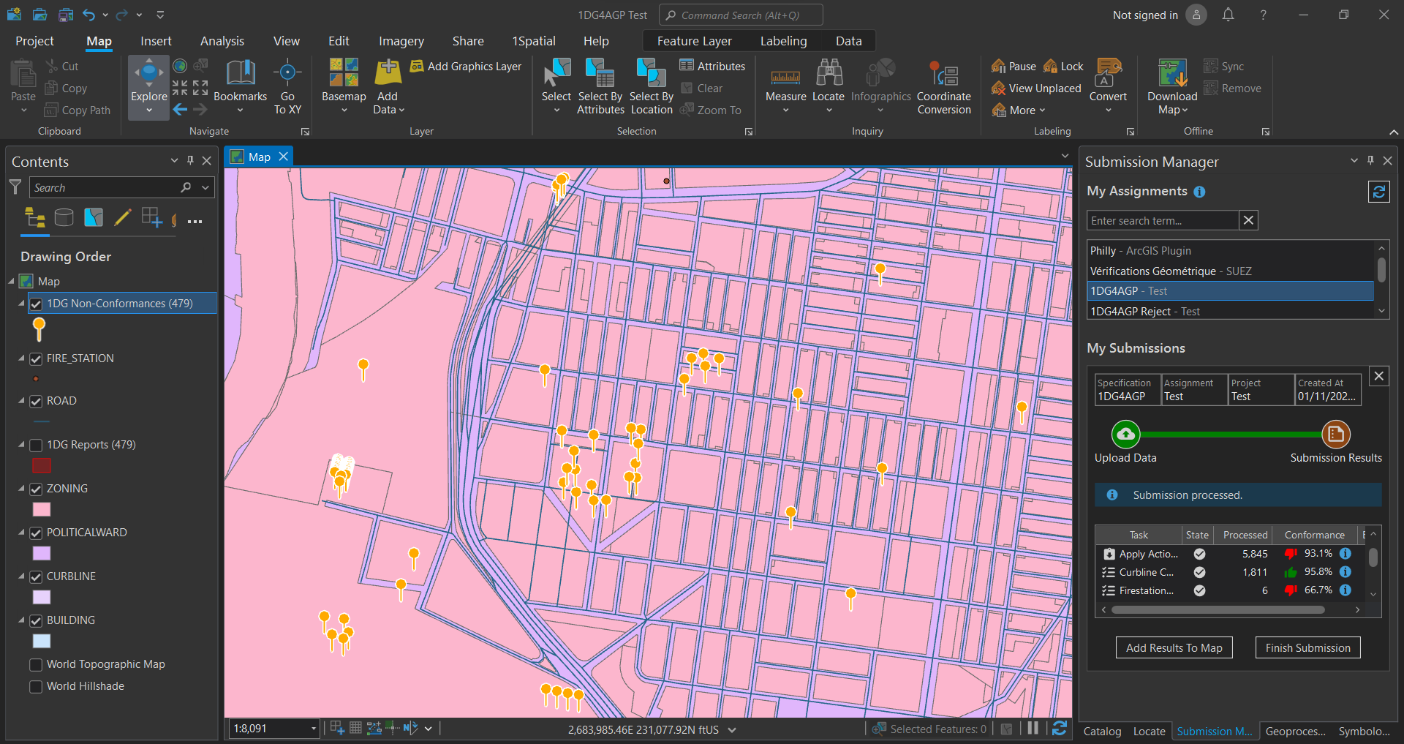Screen dimensions: 1404x744
Task: Click the BUILDING light blue swatch
Action: pos(42,641)
